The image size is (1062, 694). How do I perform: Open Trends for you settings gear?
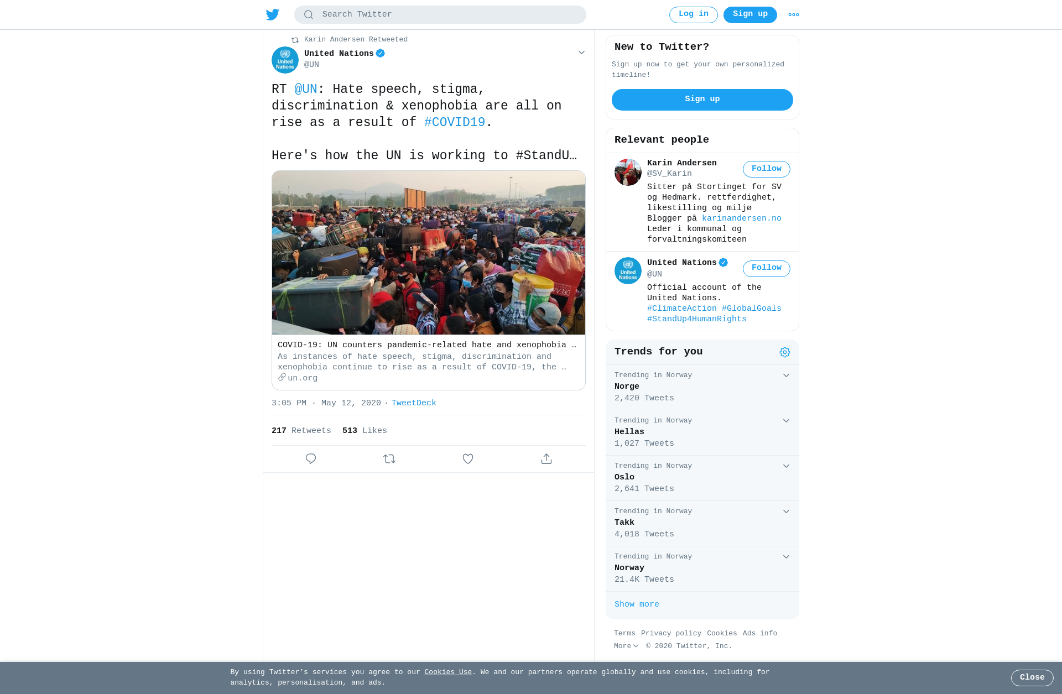click(x=785, y=352)
